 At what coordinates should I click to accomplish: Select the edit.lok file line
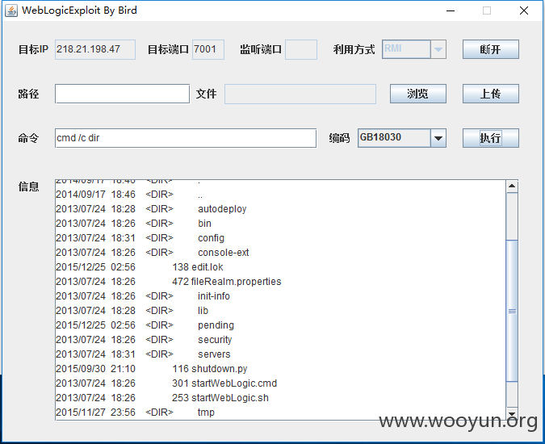click(140, 267)
